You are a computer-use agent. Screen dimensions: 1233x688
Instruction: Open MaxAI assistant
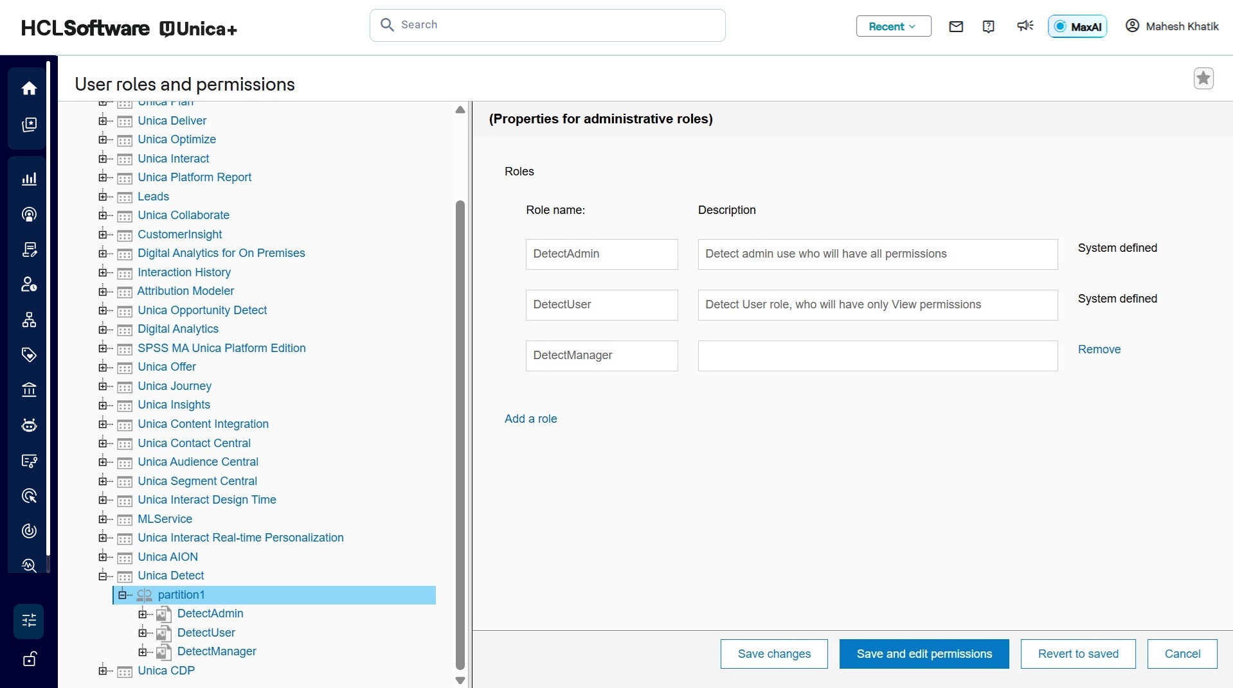[x=1077, y=26]
